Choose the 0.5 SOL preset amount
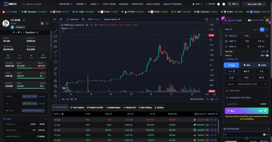Image resolution: width=272 pixels, height=142 pixels. point(246,72)
